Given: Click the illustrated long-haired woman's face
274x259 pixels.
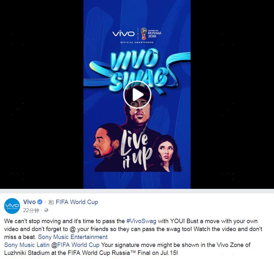Looking at the screenshot, I should [x=166, y=152].
